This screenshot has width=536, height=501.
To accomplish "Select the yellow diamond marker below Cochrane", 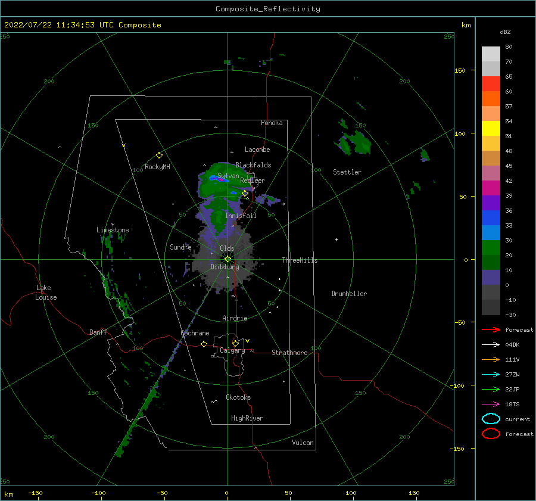I will coord(204,344).
